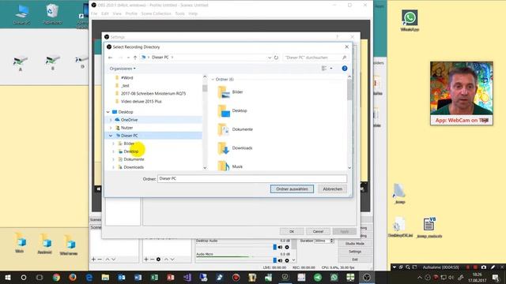Click the webcam preview thumbnail on desktop

462,93
